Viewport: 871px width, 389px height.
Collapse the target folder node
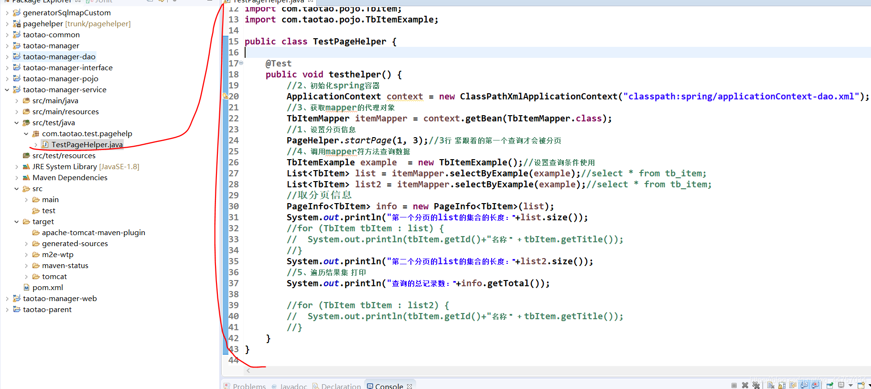tap(16, 222)
